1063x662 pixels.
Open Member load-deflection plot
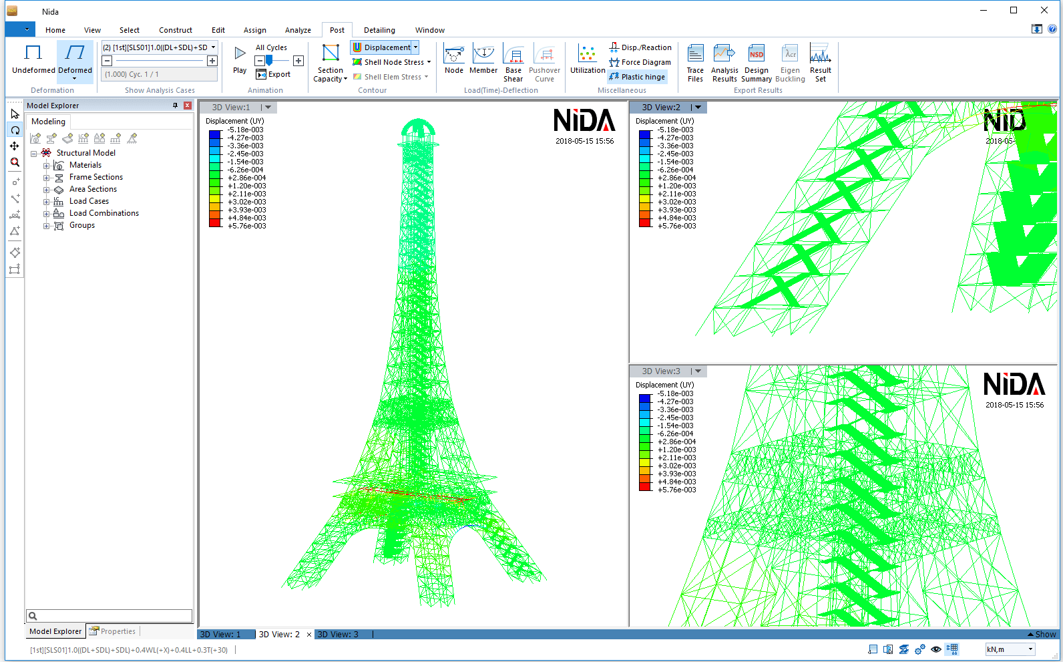click(483, 59)
